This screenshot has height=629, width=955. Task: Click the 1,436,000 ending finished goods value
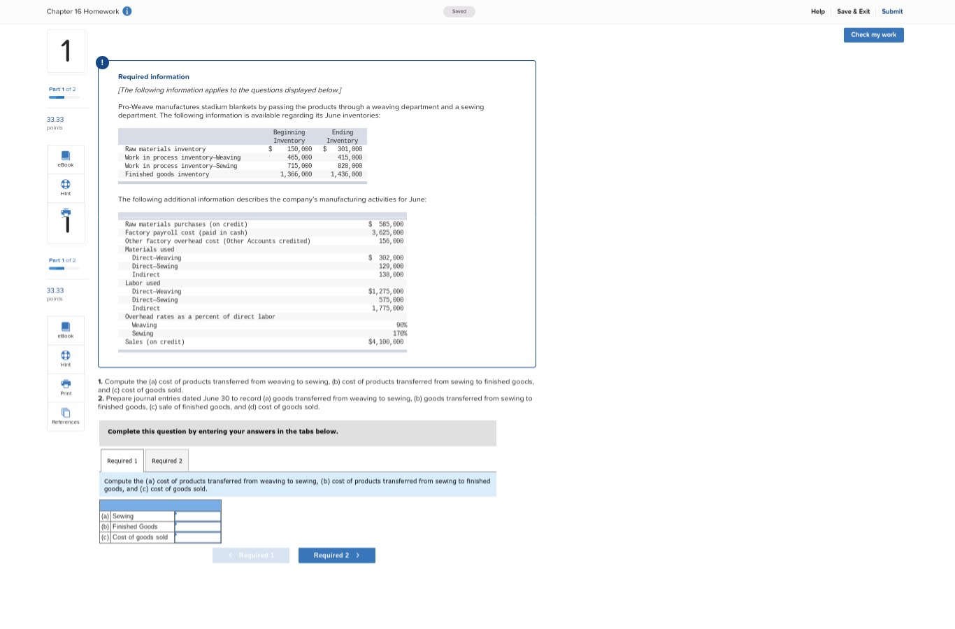coord(347,174)
